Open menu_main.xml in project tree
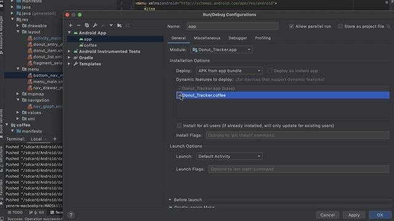394x221 pixels. (48, 82)
